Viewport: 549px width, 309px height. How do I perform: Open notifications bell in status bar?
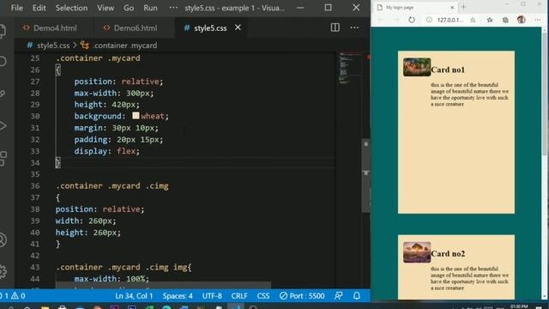tap(357, 295)
